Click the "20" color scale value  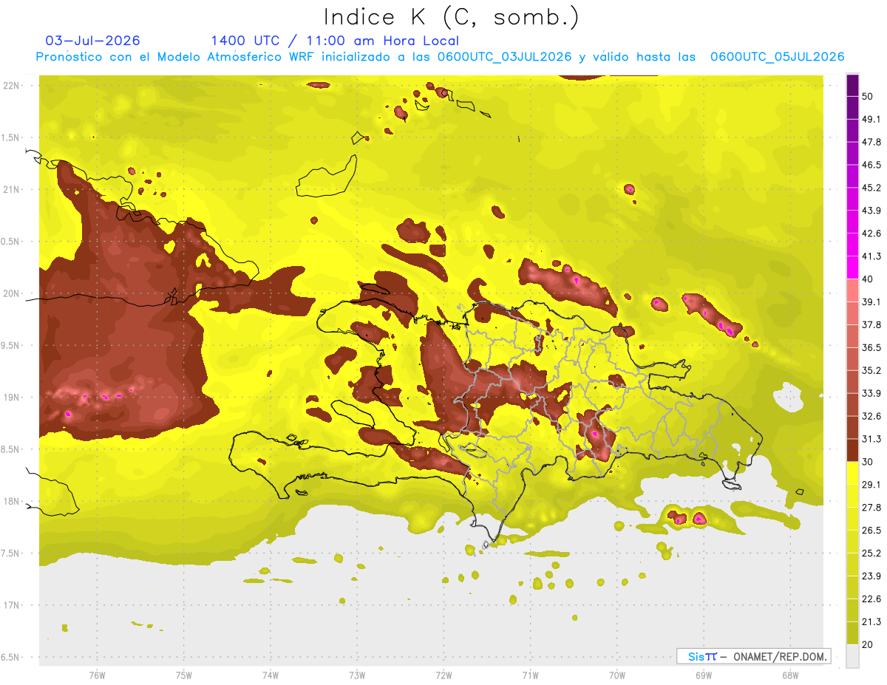(868, 644)
